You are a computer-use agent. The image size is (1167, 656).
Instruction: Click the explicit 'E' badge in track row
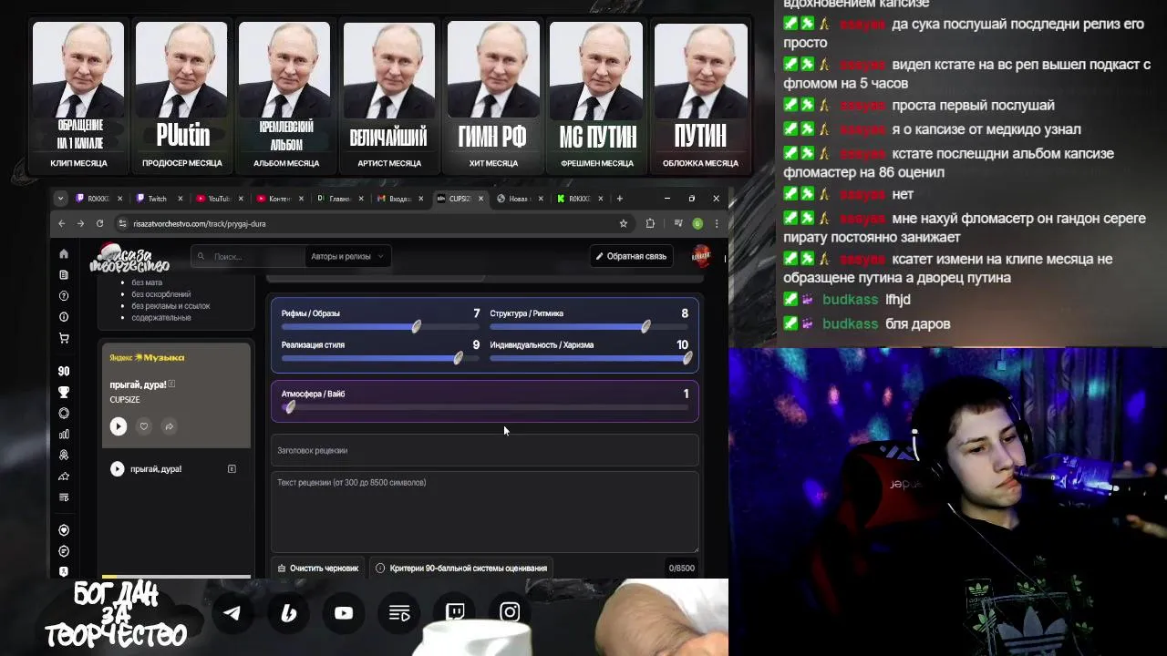tap(232, 469)
